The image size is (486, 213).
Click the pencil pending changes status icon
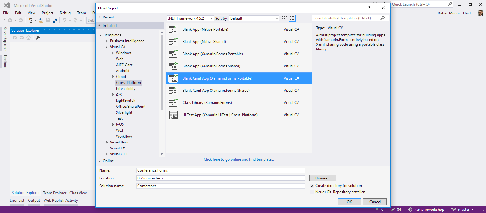click(x=393, y=210)
